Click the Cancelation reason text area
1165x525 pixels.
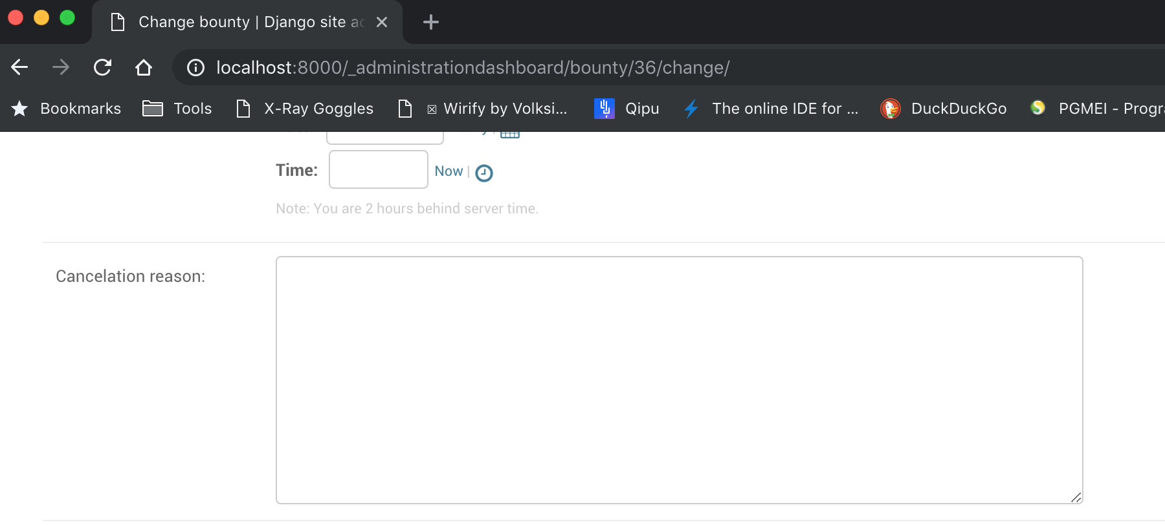click(680, 380)
